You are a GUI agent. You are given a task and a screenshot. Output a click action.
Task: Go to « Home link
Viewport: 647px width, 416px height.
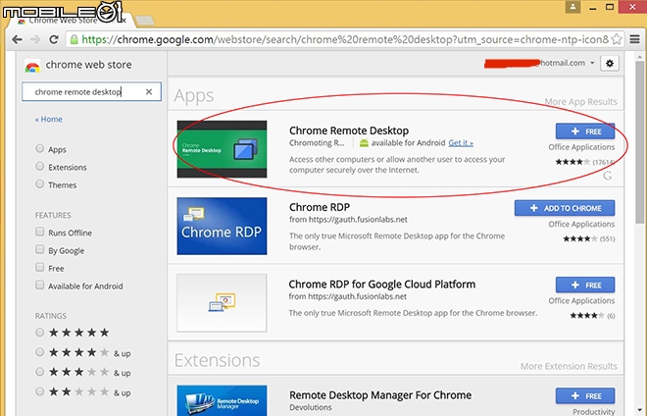[49, 120]
